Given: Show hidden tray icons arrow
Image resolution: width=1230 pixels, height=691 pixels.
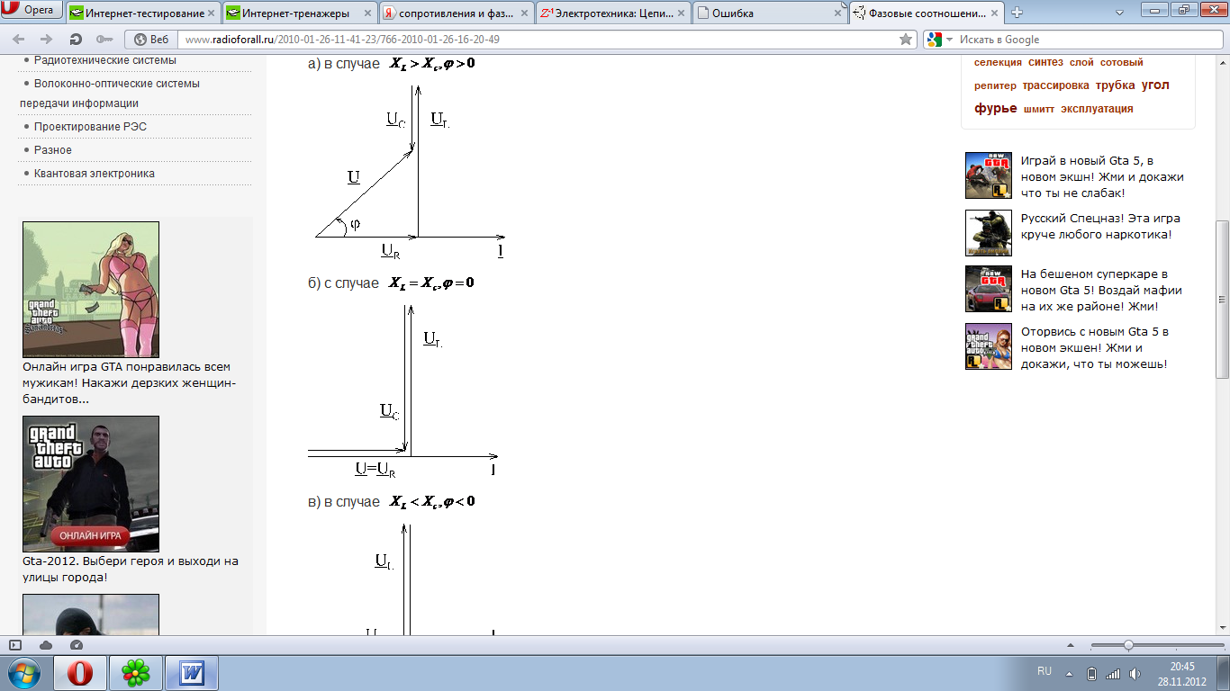Looking at the screenshot, I should click(1070, 673).
